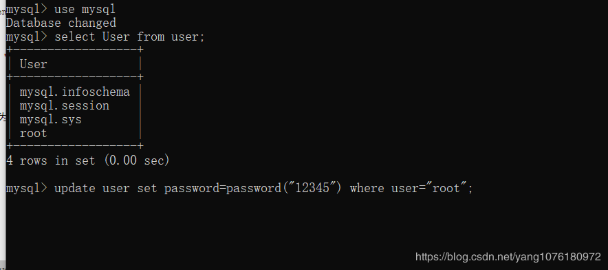Viewport: 608px width, 270px height.
Task: Click 'password=password' in the update statement
Action: pyautogui.click(x=223, y=189)
